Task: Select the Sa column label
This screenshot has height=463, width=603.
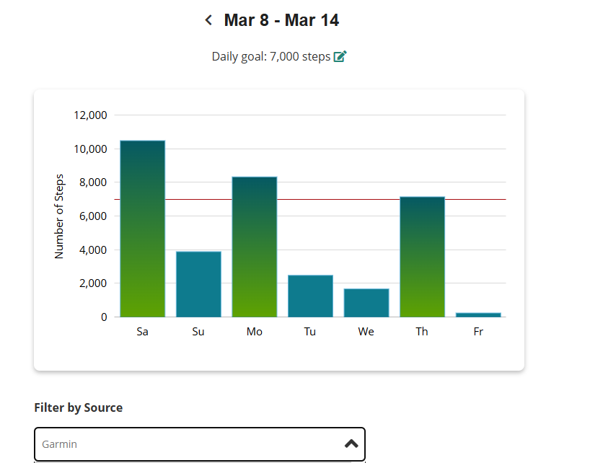Action: pyautogui.click(x=142, y=331)
